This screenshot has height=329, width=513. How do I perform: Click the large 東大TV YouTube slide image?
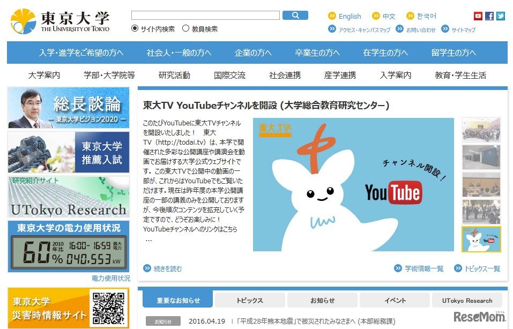coord(353,184)
